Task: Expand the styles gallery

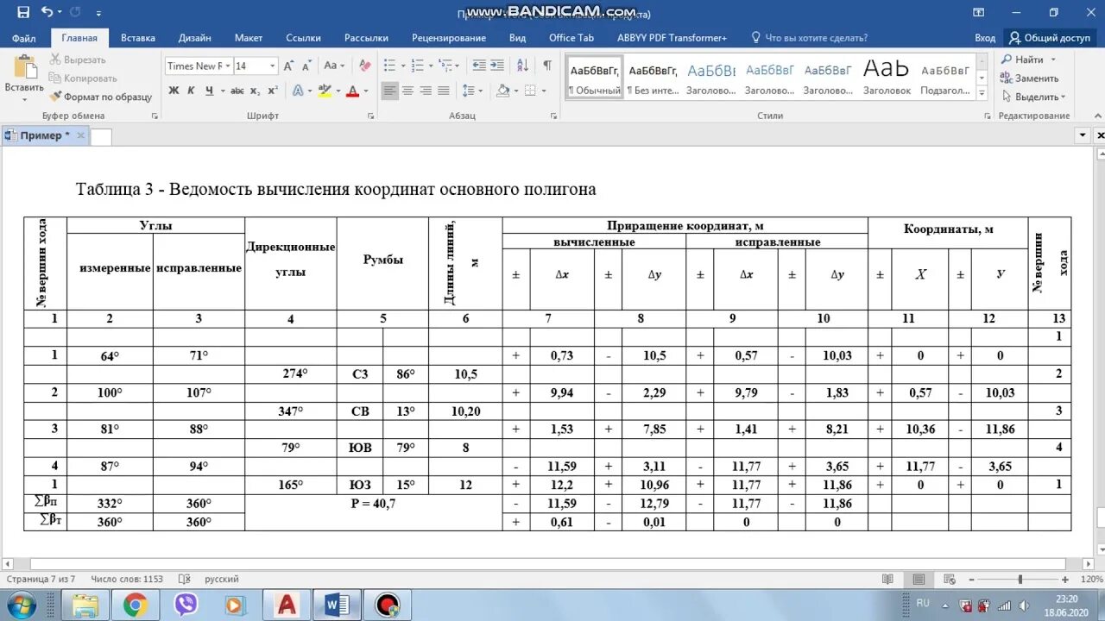Action: tap(983, 93)
